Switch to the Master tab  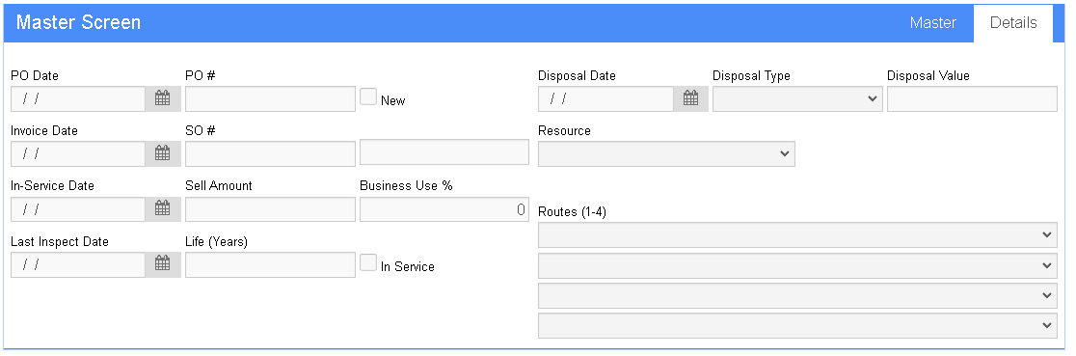(x=932, y=23)
